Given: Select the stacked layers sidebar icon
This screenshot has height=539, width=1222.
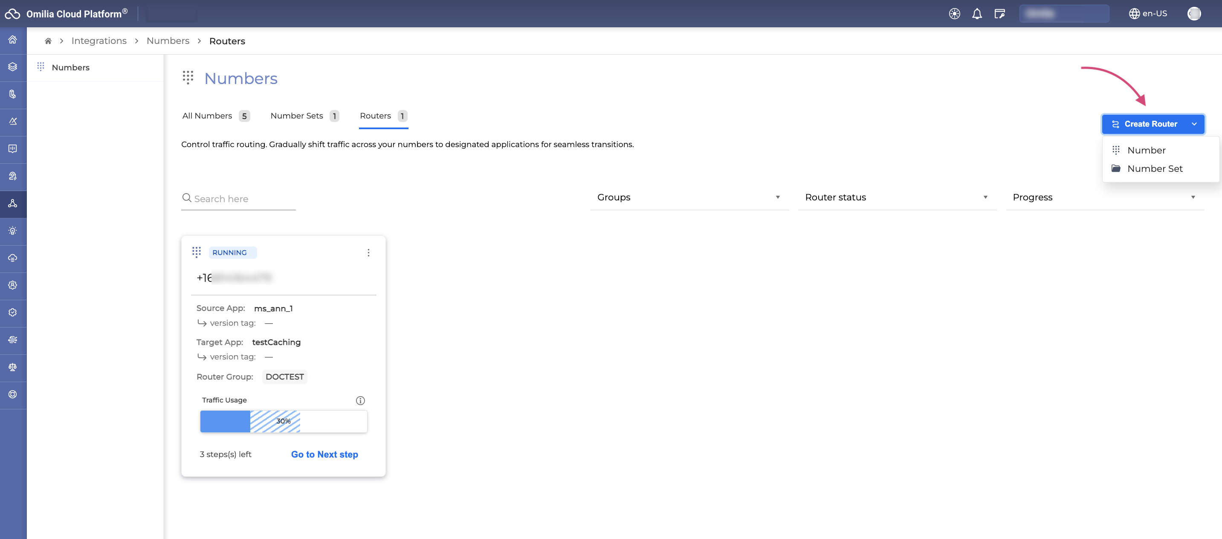Looking at the screenshot, I should (x=13, y=67).
